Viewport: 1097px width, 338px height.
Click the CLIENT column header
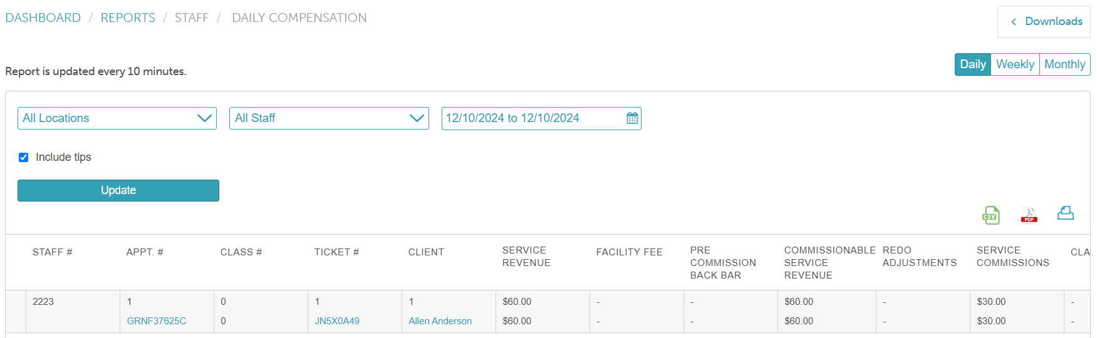click(x=426, y=252)
